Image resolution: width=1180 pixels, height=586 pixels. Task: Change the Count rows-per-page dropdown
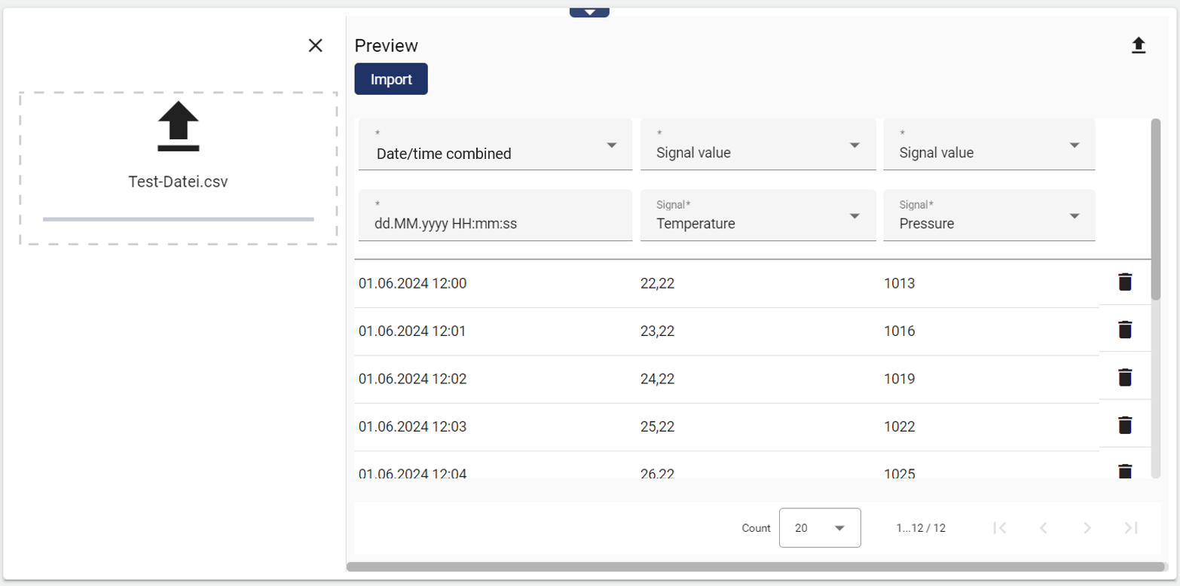tap(820, 528)
